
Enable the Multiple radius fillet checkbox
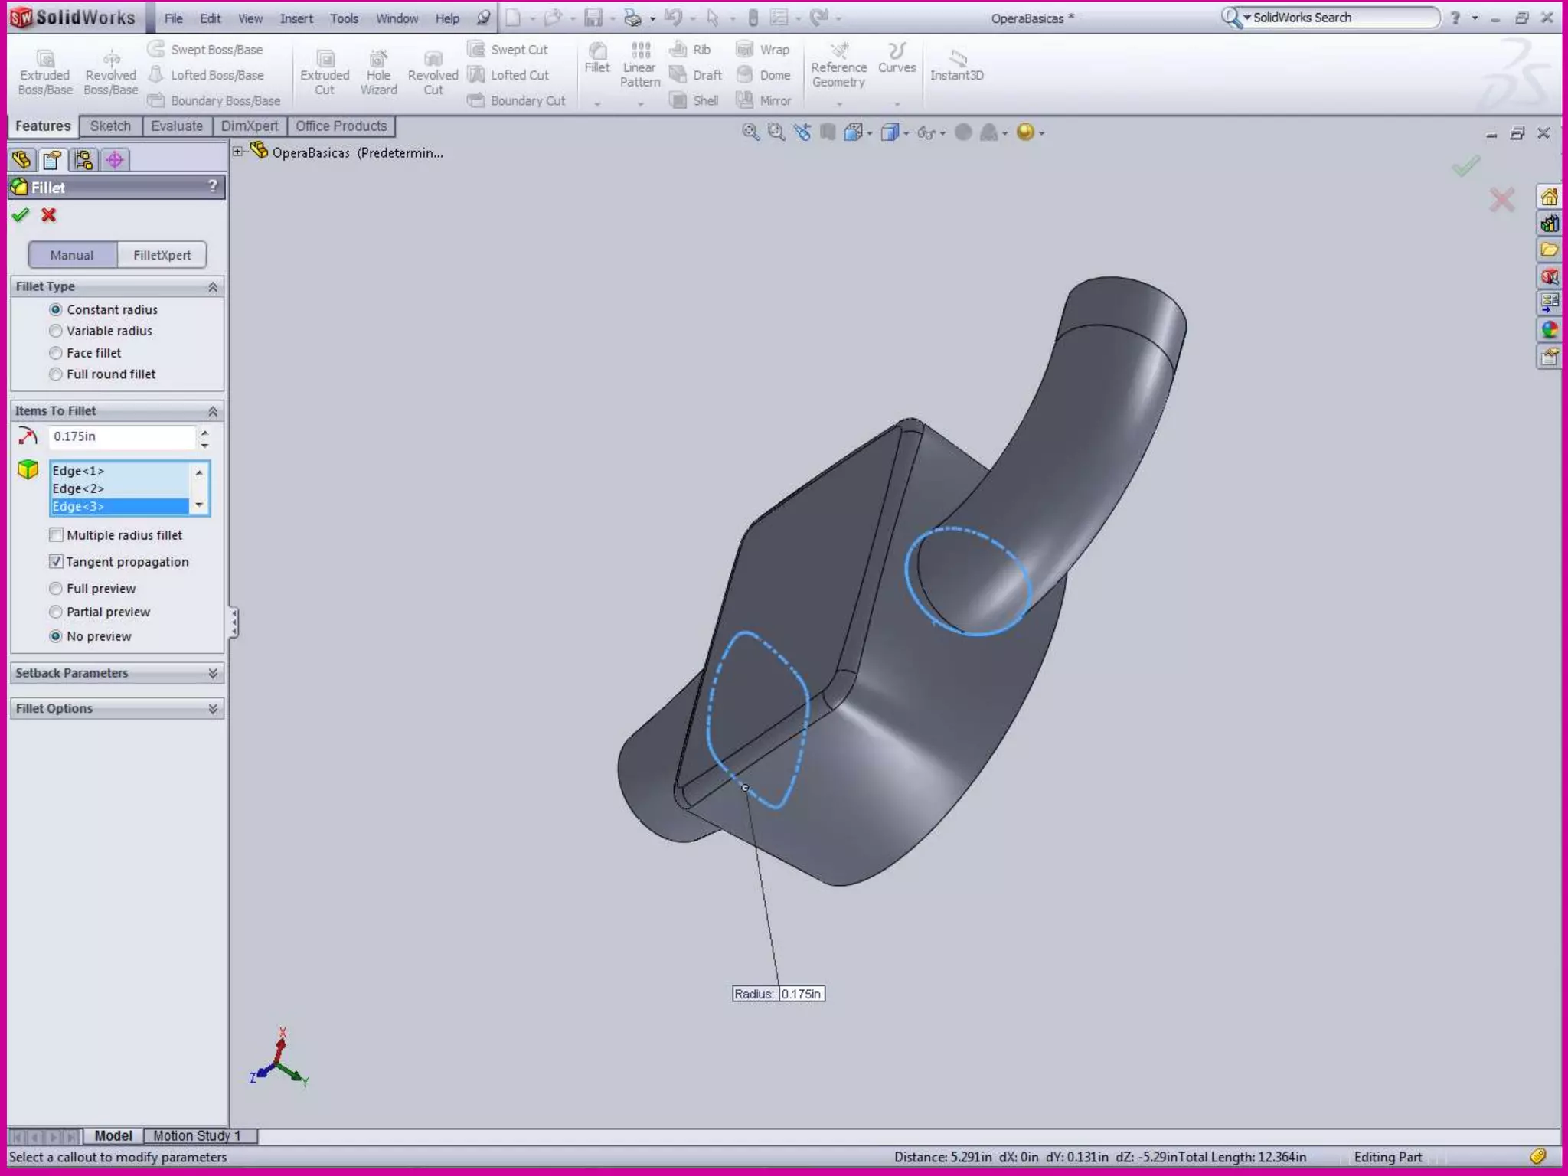56,534
